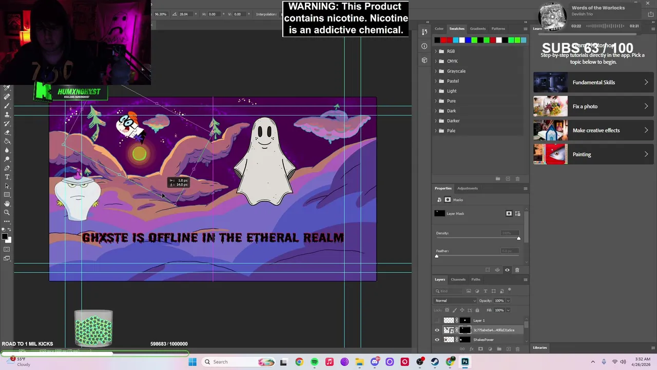Switch to the Gradients tab
Image resolution: width=657 pixels, height=370 pixels.
pyautogui.click(x=477, y=29)
